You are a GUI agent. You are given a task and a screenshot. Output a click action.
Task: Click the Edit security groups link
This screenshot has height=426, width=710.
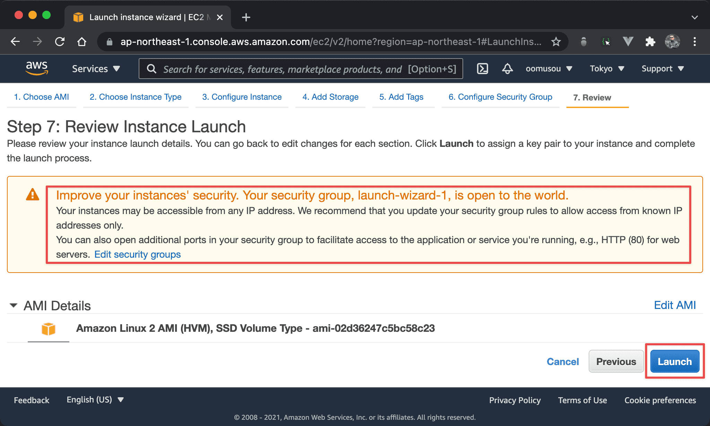[x=137, y=255]
